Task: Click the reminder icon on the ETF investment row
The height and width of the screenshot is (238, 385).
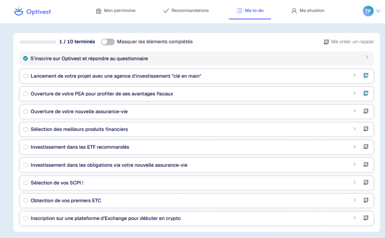Action: click(x=366, y=147)
